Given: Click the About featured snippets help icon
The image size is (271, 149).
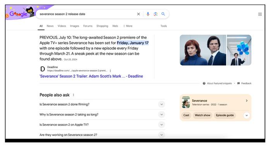Looking at the screenshot, I should click(204, 83).
